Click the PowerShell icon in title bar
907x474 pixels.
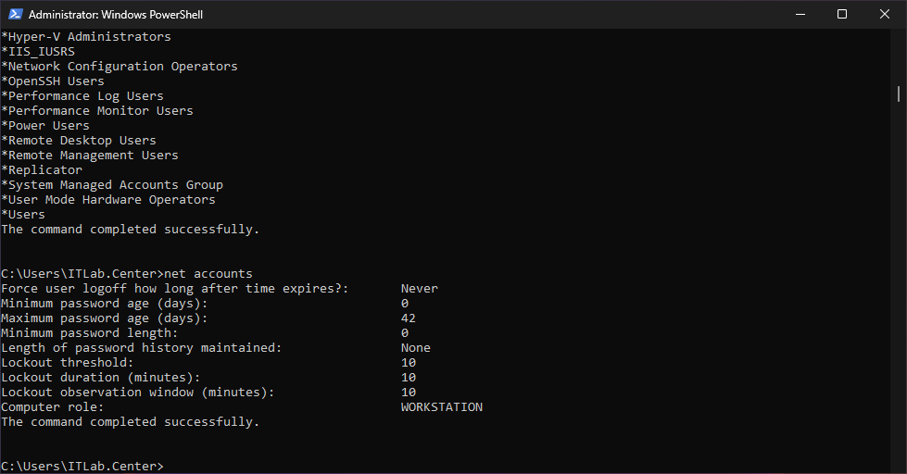pyautogui.click(x=15, y=14)
